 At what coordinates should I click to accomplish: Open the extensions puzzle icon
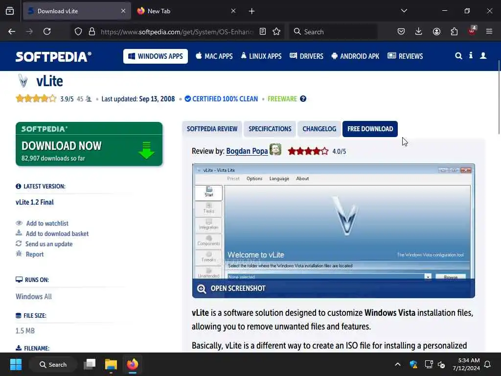pos(454,32)
